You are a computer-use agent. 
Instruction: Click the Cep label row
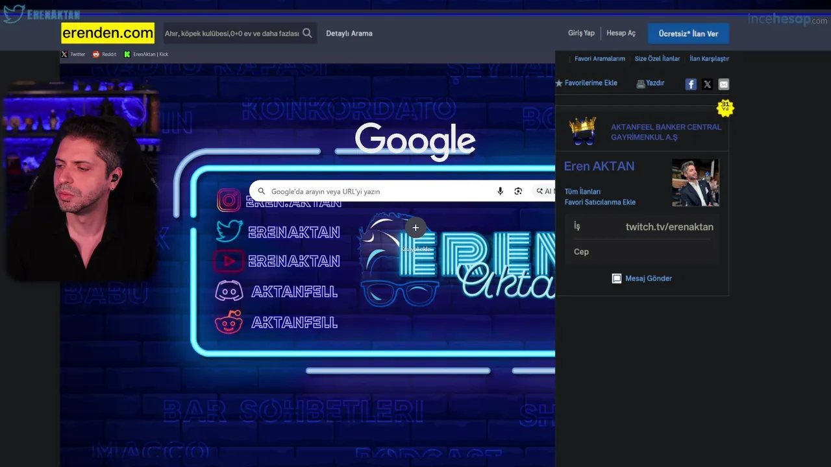coord(642,252)
